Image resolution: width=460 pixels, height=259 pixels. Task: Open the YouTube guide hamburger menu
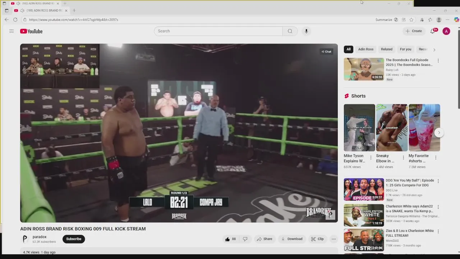[11, 31]
